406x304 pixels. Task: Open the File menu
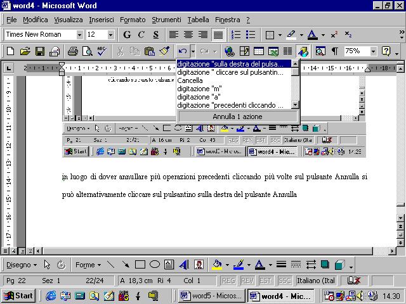coord(11,20)
